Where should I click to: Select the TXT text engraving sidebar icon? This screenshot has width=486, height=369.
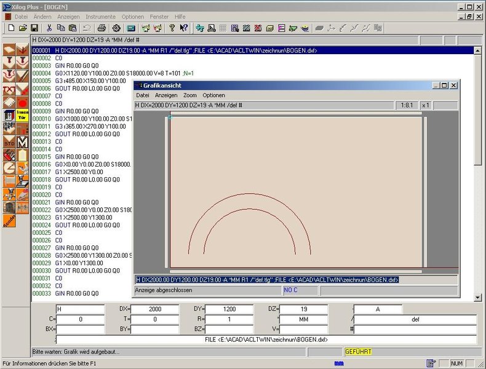coord(9,89)
